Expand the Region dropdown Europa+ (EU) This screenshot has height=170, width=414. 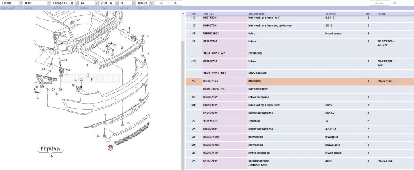(x=65, y=3)
